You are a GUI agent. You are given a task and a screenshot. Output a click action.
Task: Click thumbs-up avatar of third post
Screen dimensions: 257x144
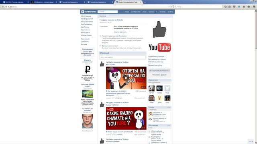point(102,141)
